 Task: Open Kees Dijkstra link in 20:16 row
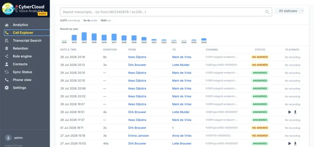coord(137,57)
